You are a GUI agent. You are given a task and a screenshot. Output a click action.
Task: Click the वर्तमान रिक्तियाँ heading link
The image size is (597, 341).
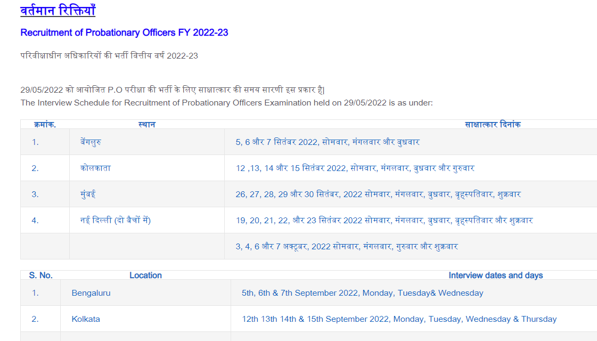[58, 11]
